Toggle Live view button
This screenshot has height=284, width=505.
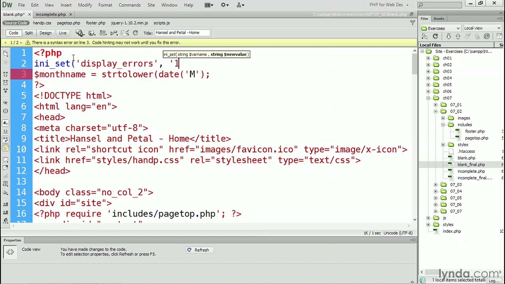63,33
